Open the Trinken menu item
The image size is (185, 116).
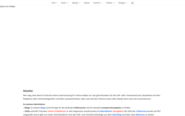109,3
